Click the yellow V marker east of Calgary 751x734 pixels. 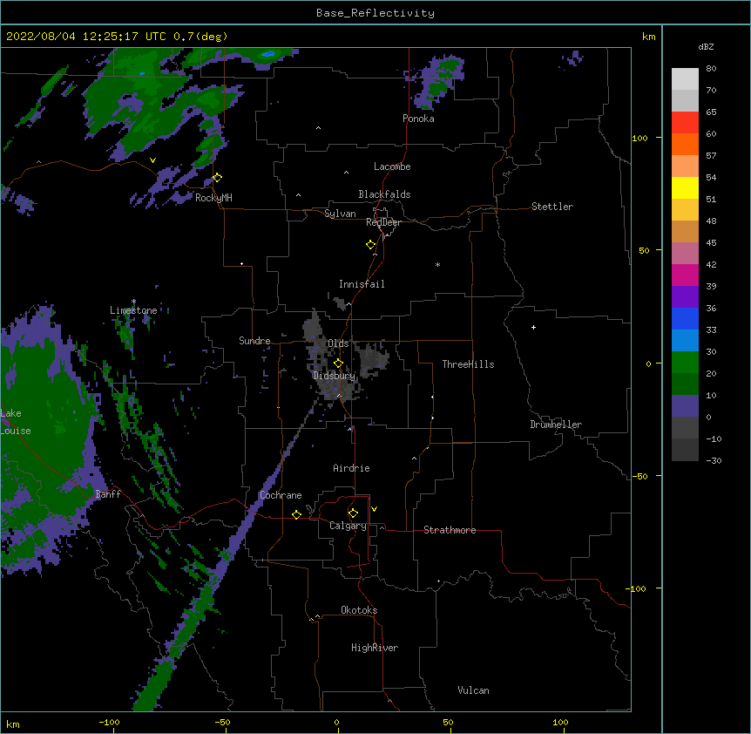click(x=374, y=509)
